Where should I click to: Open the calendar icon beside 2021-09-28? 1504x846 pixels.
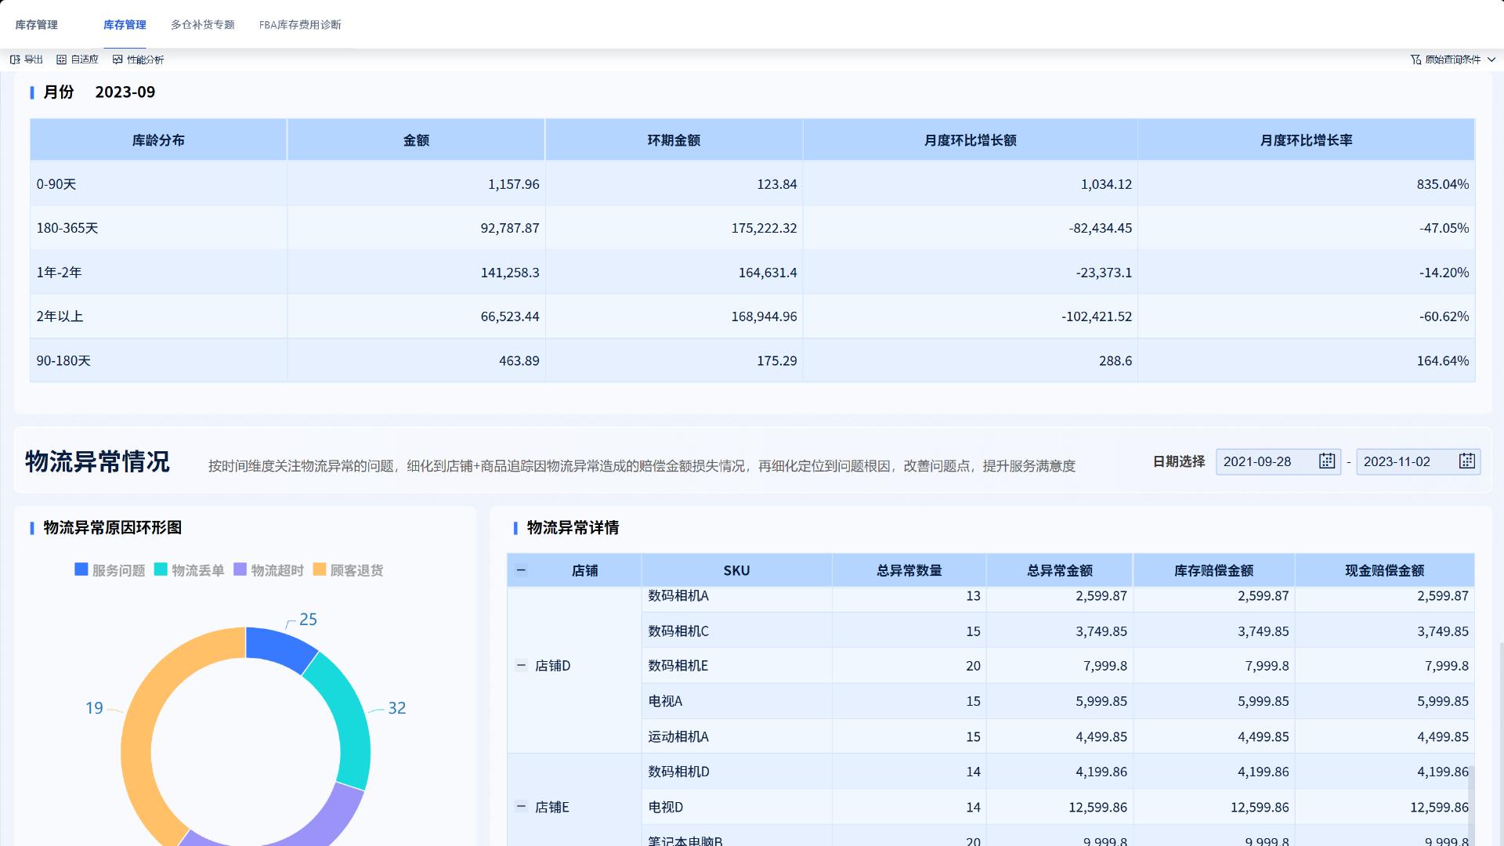(x=1326, y=461)
